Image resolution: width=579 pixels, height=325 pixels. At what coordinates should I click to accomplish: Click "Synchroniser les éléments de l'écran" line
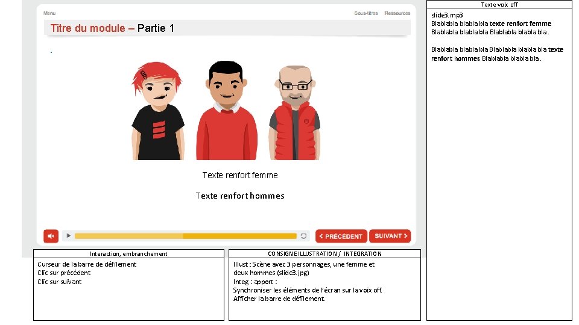point(308,290)
